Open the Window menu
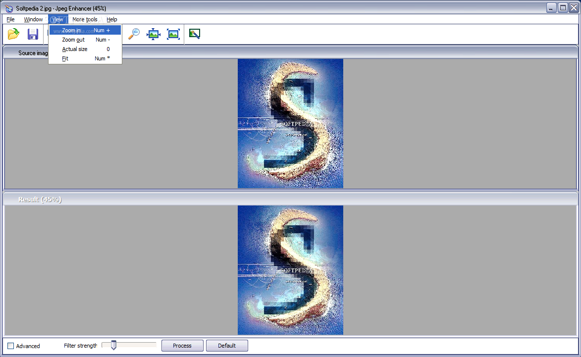Screen dimensions: 581x357 coord(33,19)
